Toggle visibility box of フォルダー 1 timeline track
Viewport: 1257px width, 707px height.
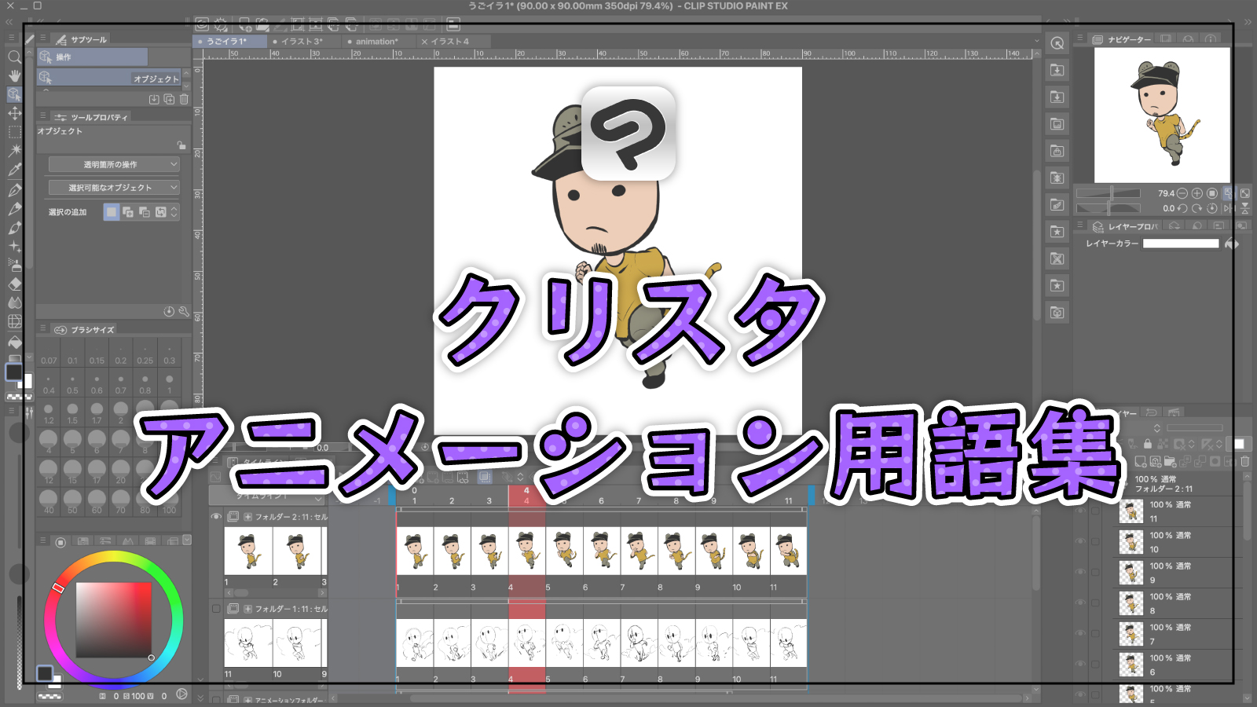pyautogui.click(x=216, y=609)
